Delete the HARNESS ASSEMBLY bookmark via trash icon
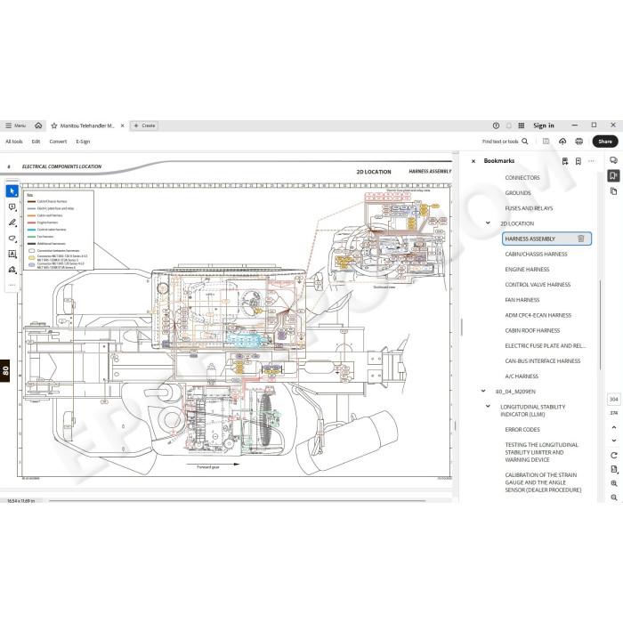 (x=581, y=239)
